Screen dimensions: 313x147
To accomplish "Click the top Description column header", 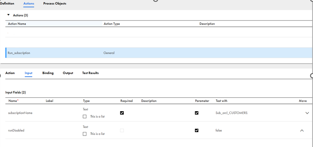I will (207, 24).
